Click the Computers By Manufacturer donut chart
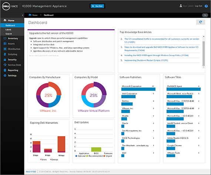The image size is (211, 175). [x=48, y=95]
